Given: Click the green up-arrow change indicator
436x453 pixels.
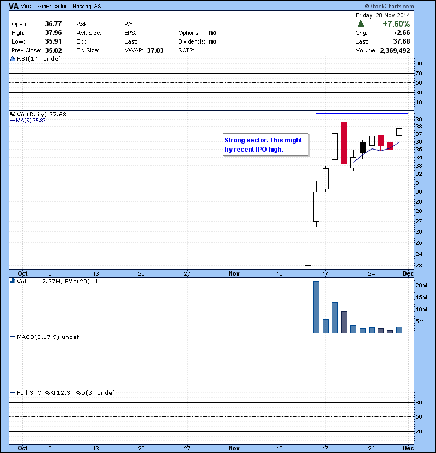Looking at the screenshot, I should 360,23.
